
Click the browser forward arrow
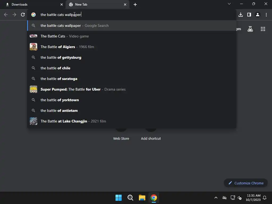click(14, 15)
